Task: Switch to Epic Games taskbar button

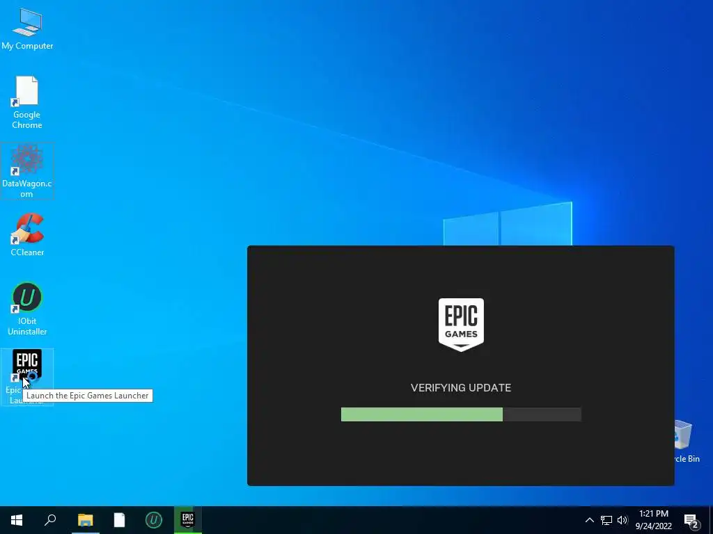Action: 188,520
